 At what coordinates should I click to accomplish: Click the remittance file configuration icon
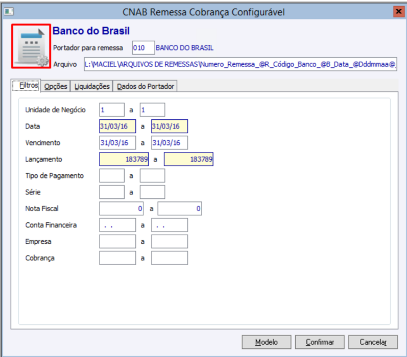pyautogui.click(x=31, y=46)
